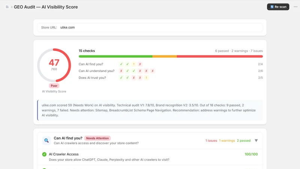
Task: Click the warning icon in 'Can AI find you?' row
Action: click(134, 64)
